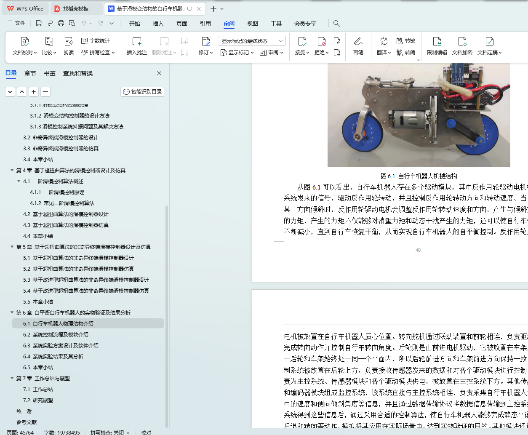Open the 页面 ribbon tab
528x435 pixels.
pos(182,24)
